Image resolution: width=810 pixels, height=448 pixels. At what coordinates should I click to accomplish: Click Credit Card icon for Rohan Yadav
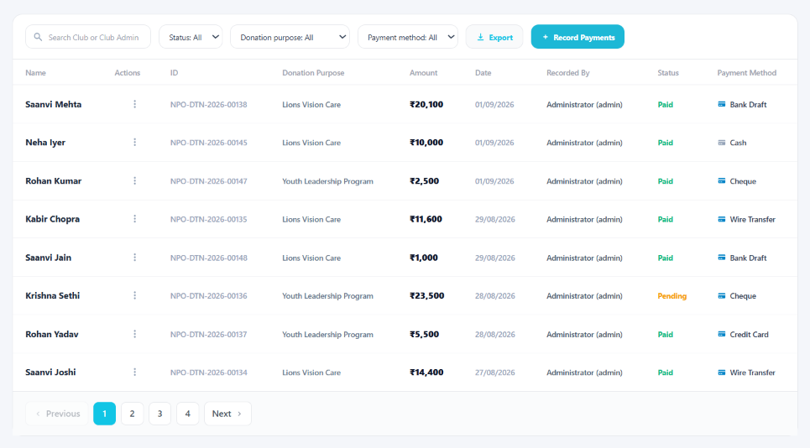pyautogui.click(x=722, y=334)
